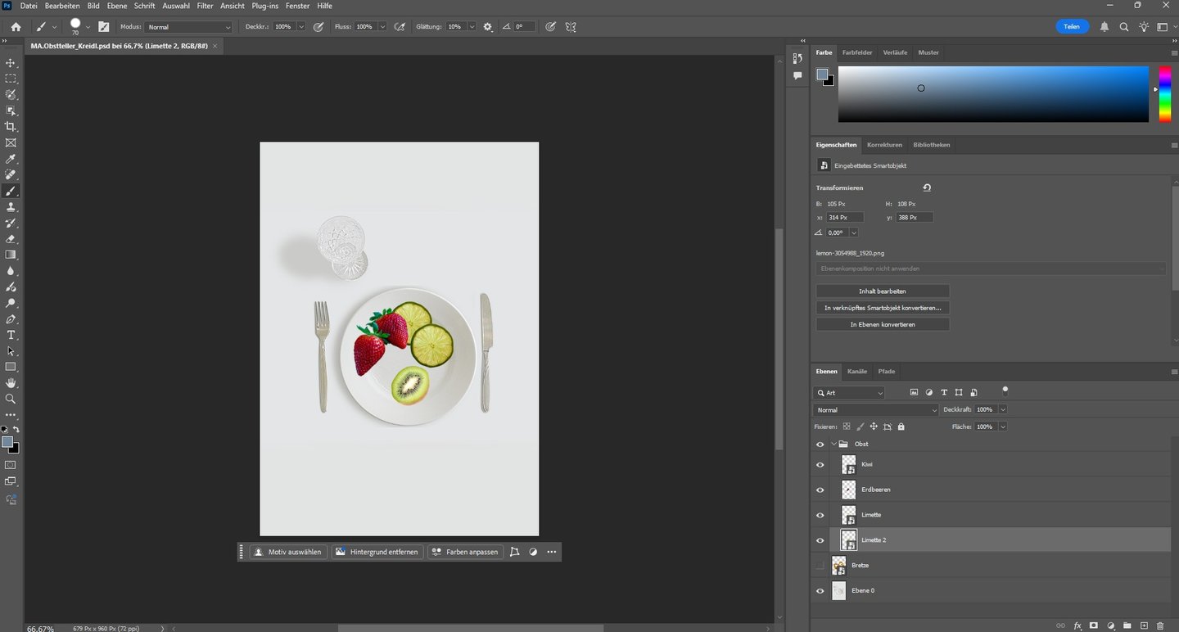
Task: Collapse the Obst layer group
Action: (x=833, y=445)
